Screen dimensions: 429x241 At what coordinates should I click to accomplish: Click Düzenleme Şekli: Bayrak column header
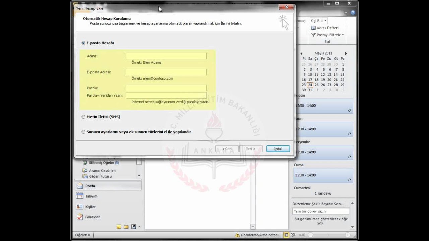pyautogui.click(x=318, y=204)
